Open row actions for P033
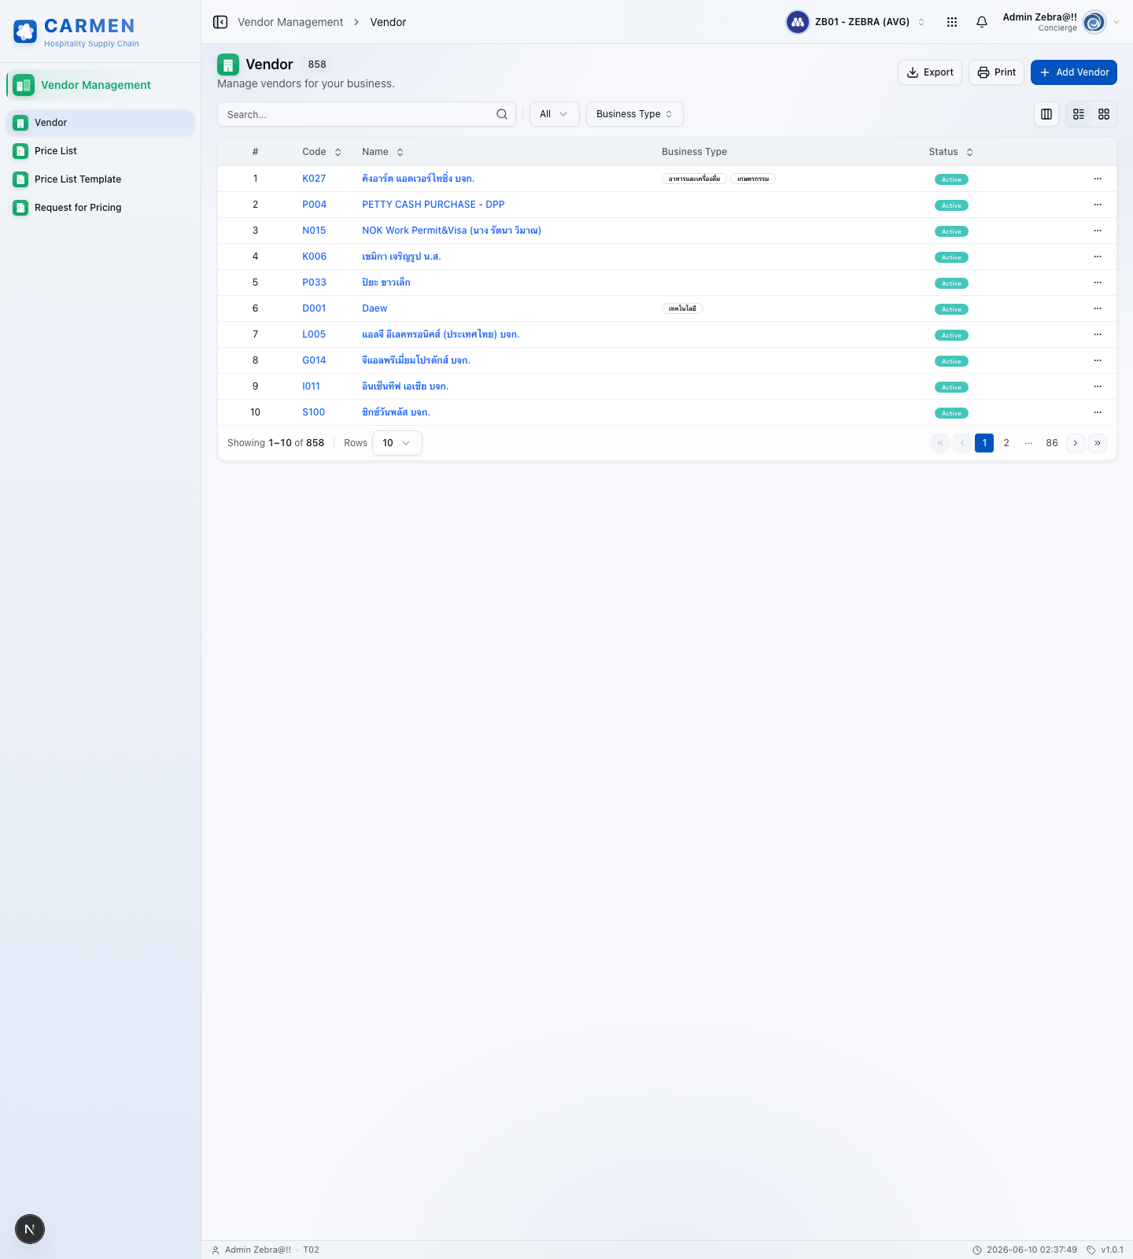1133x1259 pixels. (x=1098, y=282)
